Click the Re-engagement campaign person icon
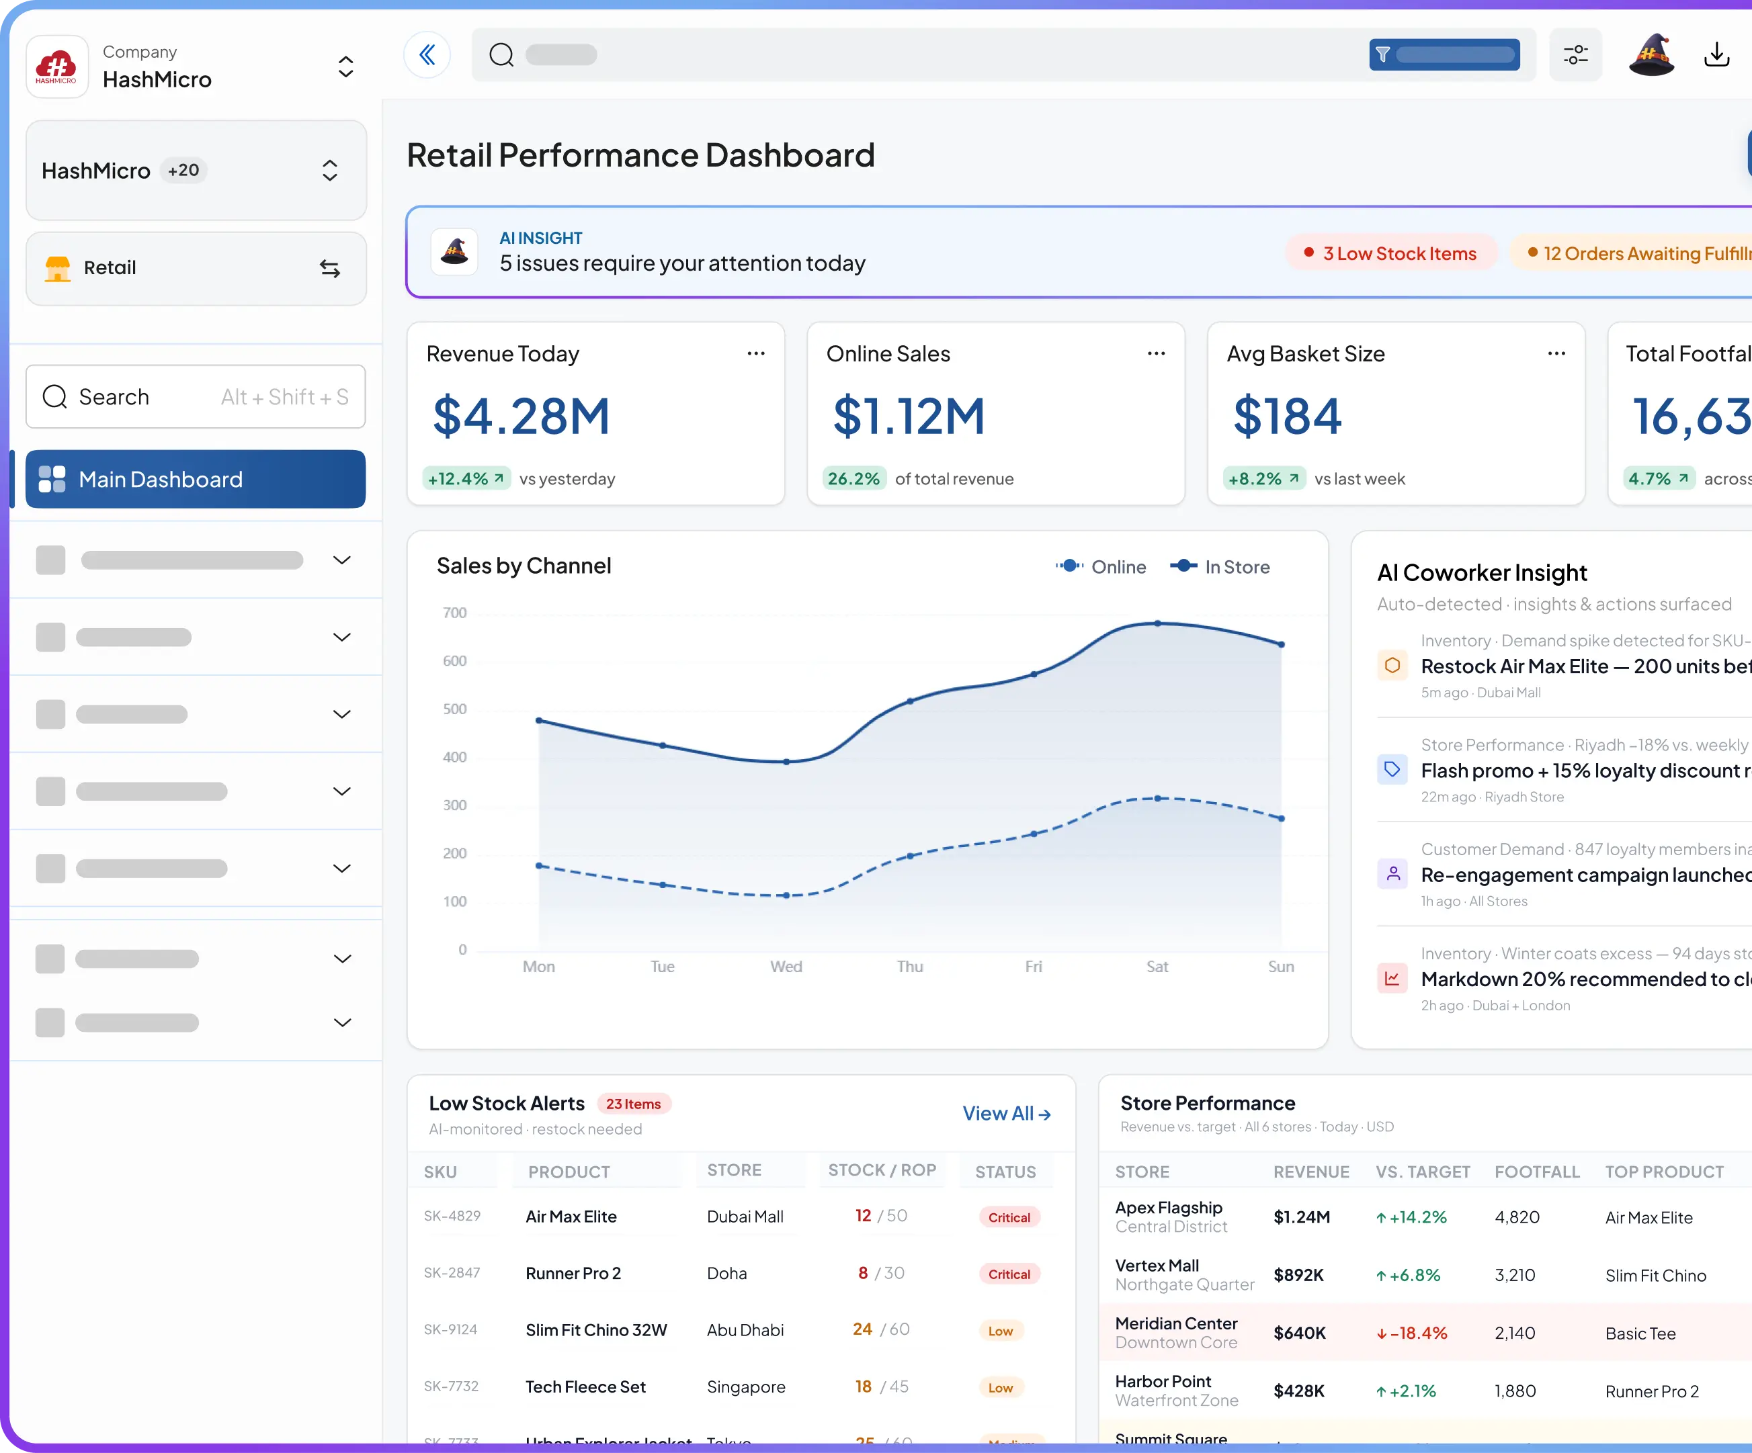1752x1453 pixels. pyautogui.click(x=1392, y=874)
